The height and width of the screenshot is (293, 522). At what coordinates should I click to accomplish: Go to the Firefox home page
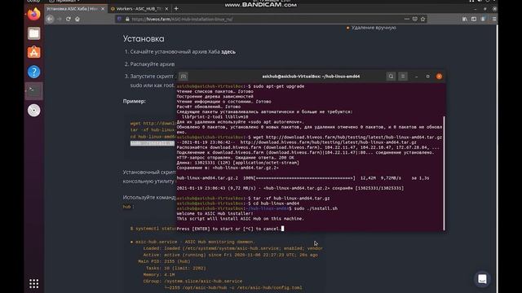coord(77,19)
